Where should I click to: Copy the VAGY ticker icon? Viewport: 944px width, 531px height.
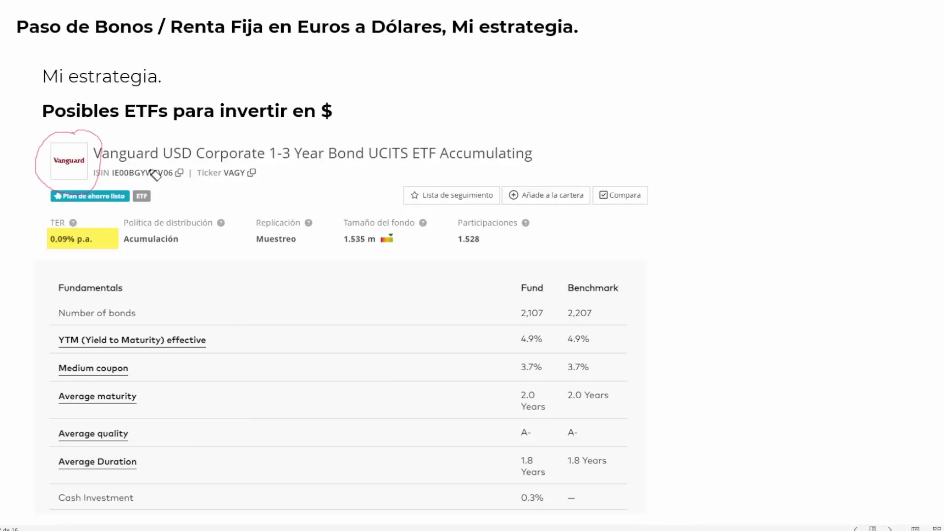point(251,173)
